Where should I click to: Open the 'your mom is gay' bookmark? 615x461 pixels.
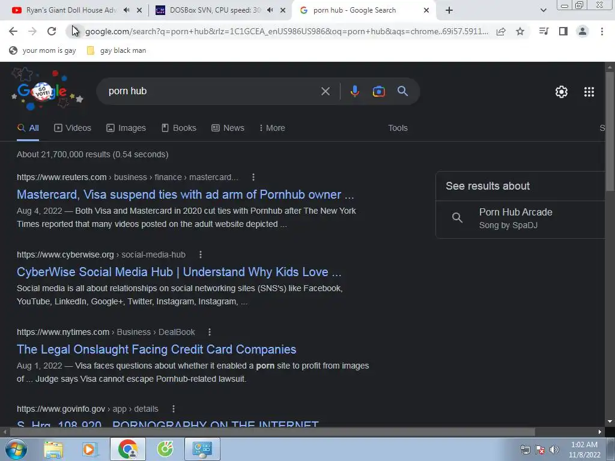43,50
